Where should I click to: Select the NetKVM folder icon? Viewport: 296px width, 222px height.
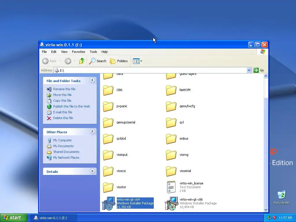click(x=171, y=90)
